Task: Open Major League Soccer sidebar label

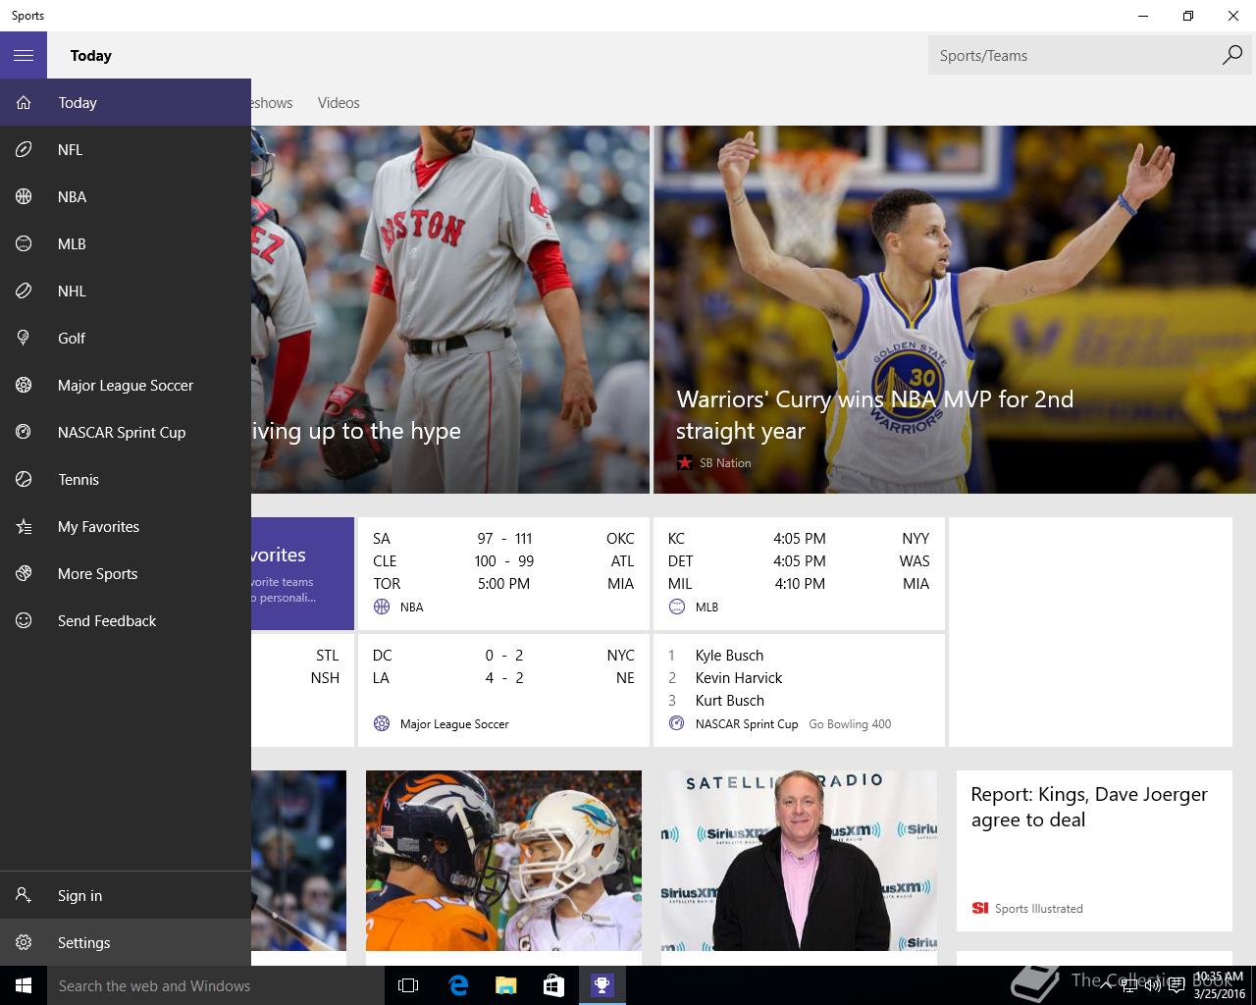Action: (126, 386)
